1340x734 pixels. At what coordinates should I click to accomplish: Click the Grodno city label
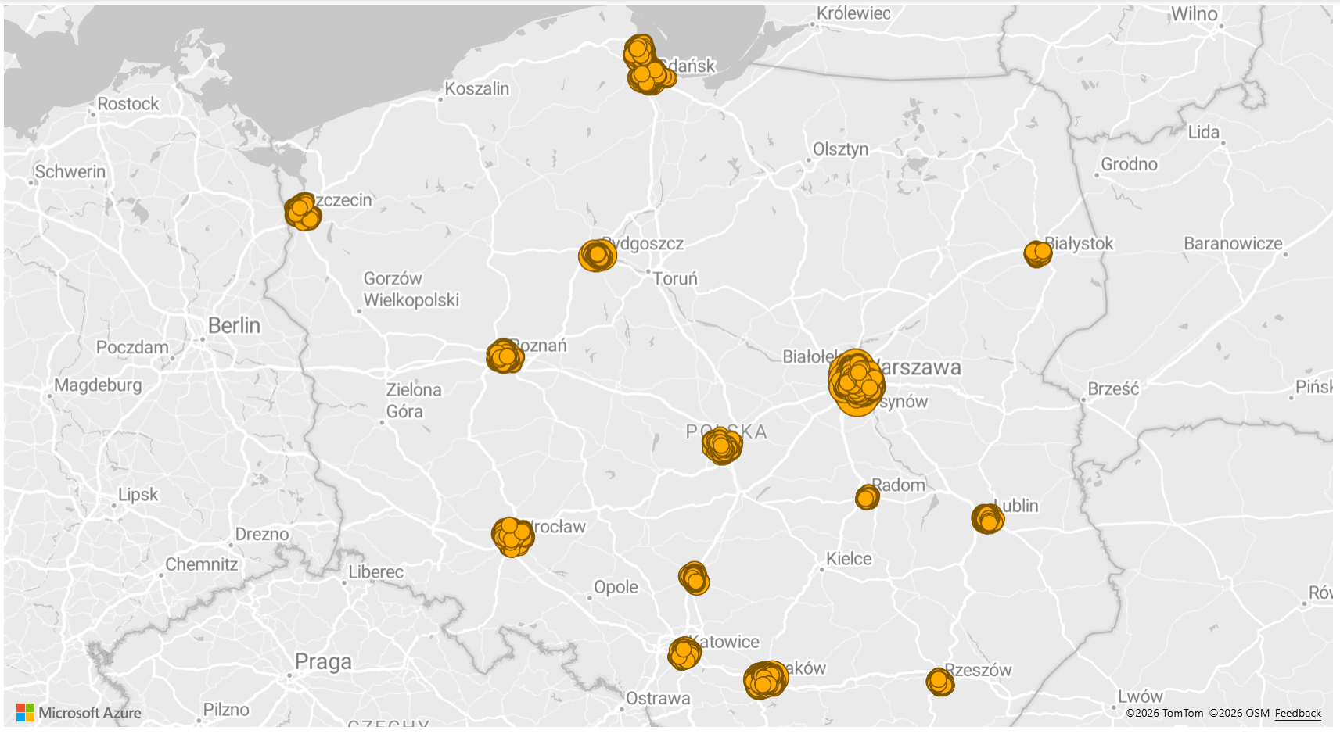(x=1129, y=163)
